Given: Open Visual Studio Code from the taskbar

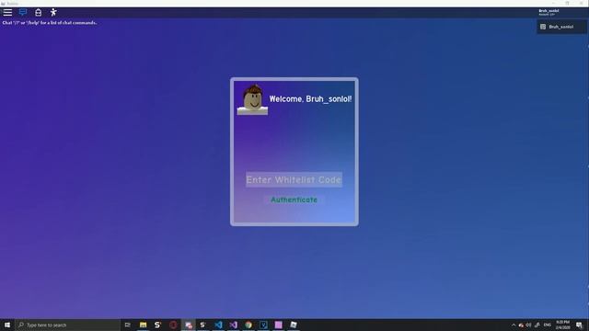Looking at the screenshot, I should (218, 325).
